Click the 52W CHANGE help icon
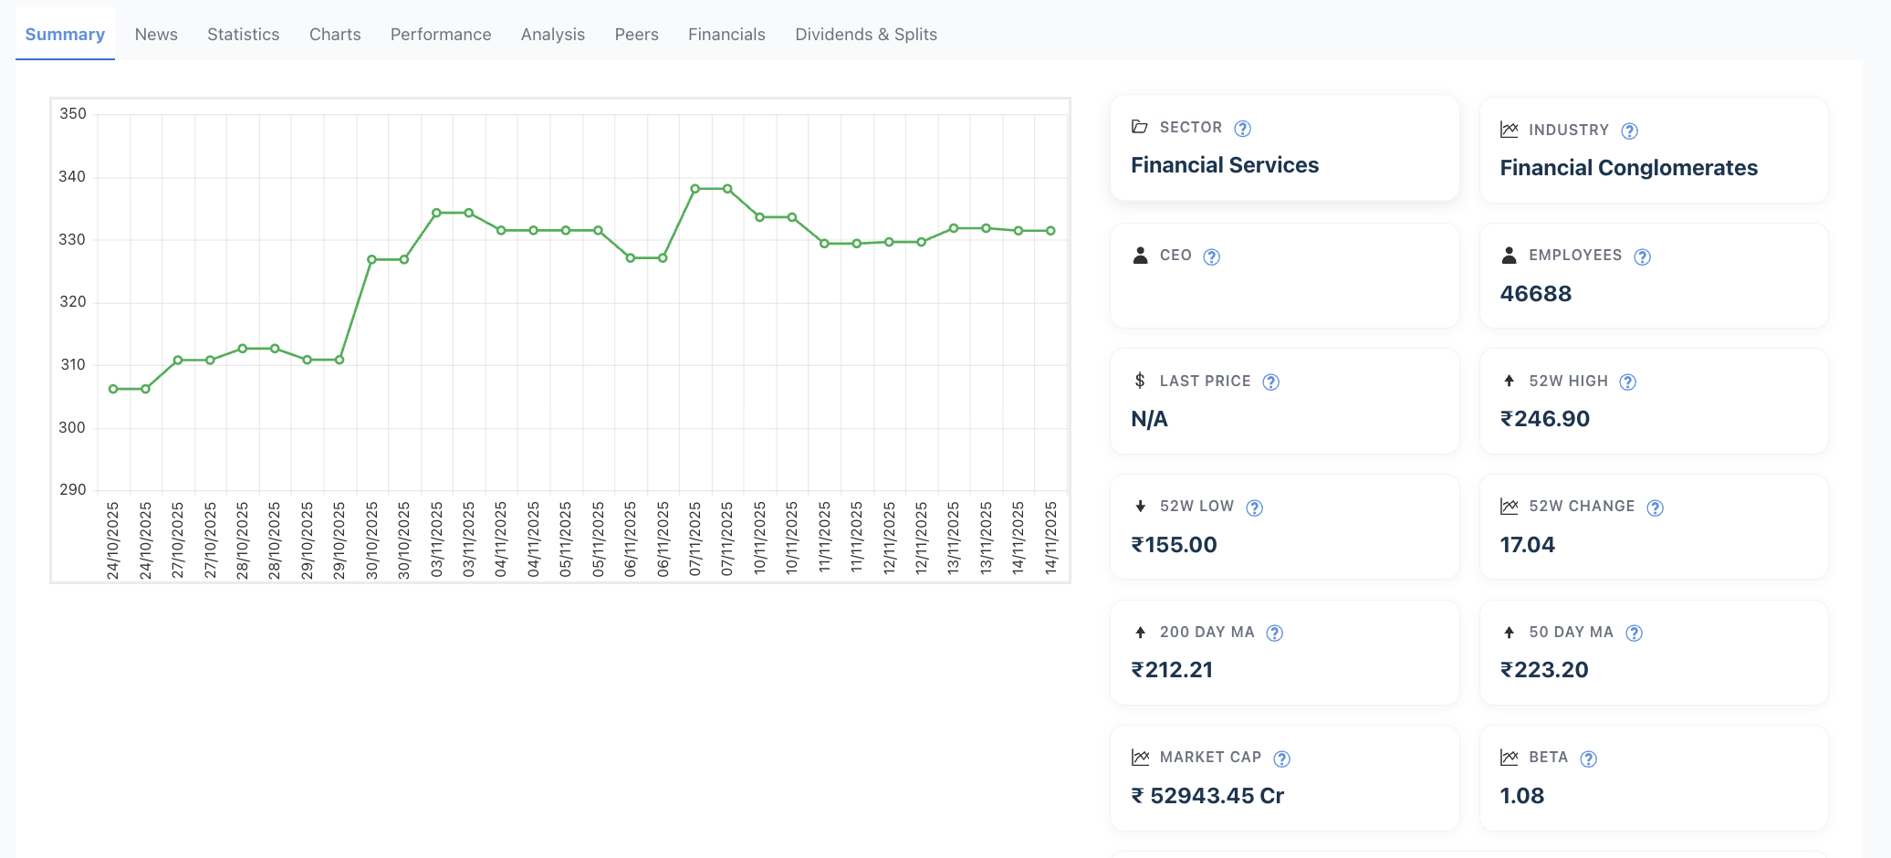The image size is (1891, 858). click(1655, 508)
